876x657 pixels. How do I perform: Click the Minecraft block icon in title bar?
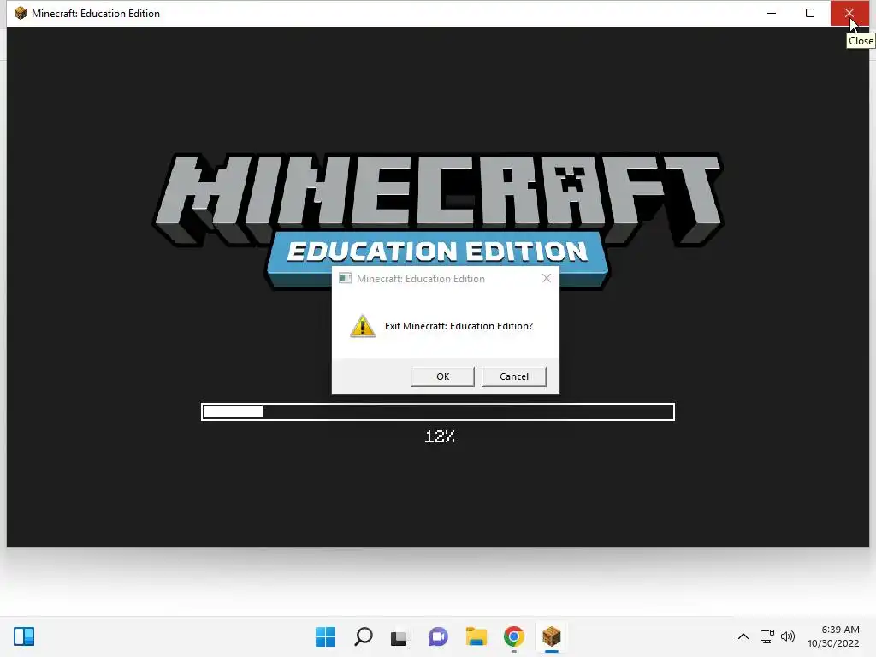pyautogui.click(x=21, y=13)
